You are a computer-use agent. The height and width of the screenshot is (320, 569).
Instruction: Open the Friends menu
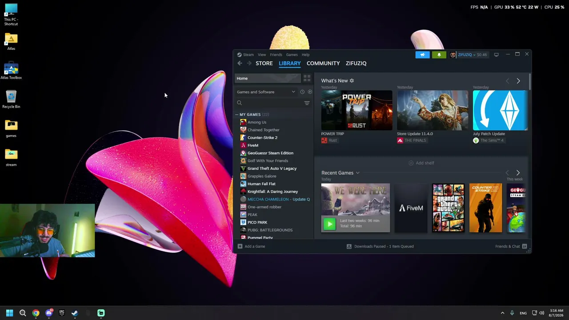point(276,55)
